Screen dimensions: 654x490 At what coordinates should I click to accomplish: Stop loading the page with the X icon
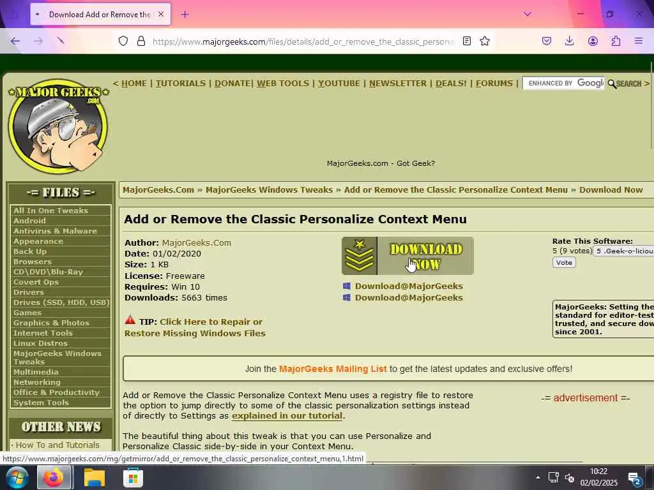[x=61, y=40]
